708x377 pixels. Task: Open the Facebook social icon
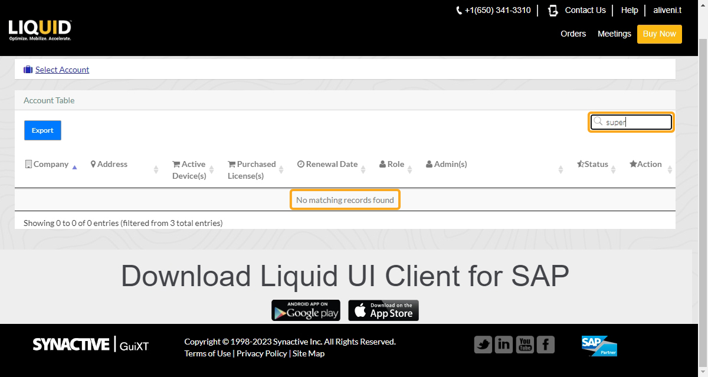[546, 345]
